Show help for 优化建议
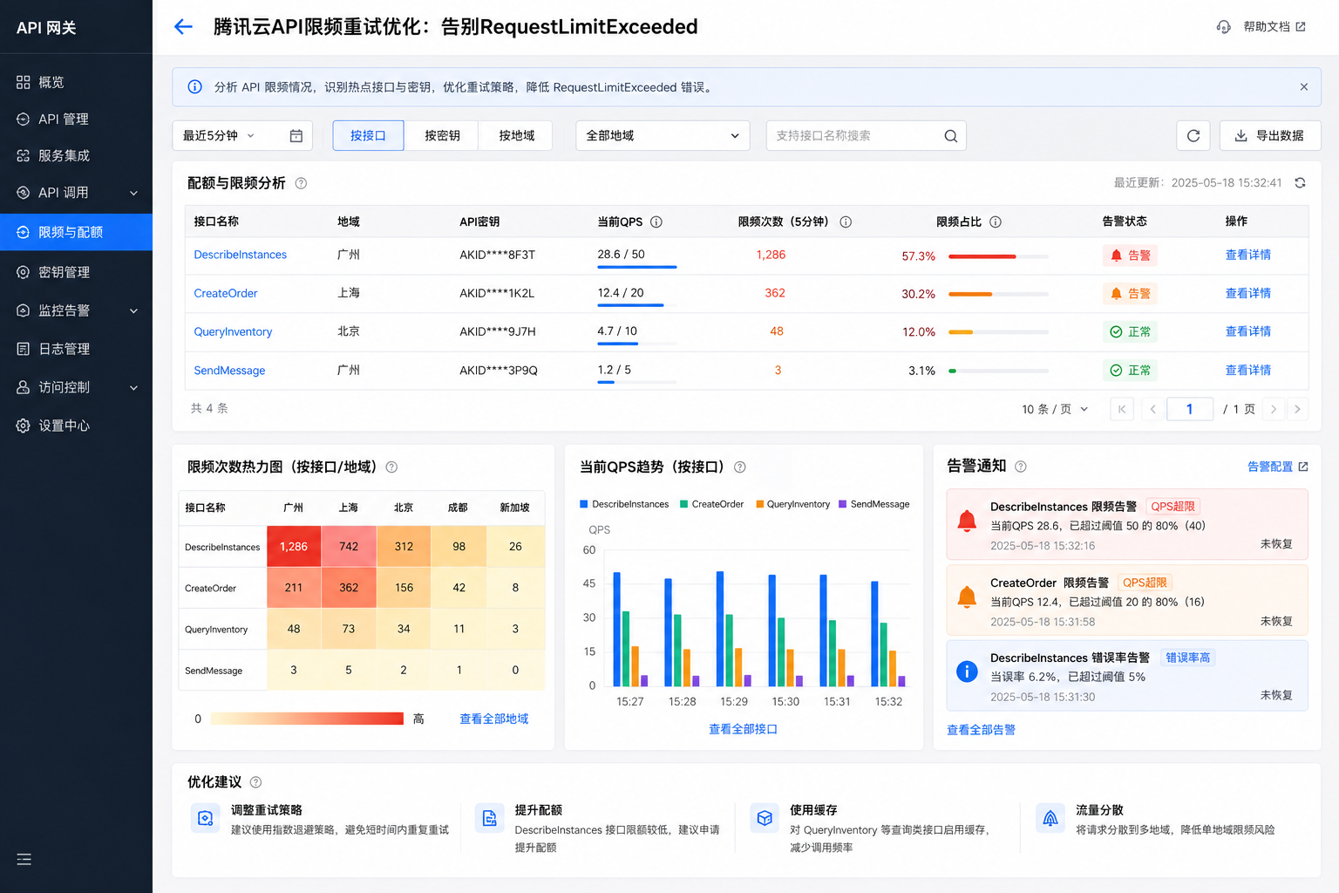The image size is (1339, 893). pyautogui.click(x=255, y=782)
